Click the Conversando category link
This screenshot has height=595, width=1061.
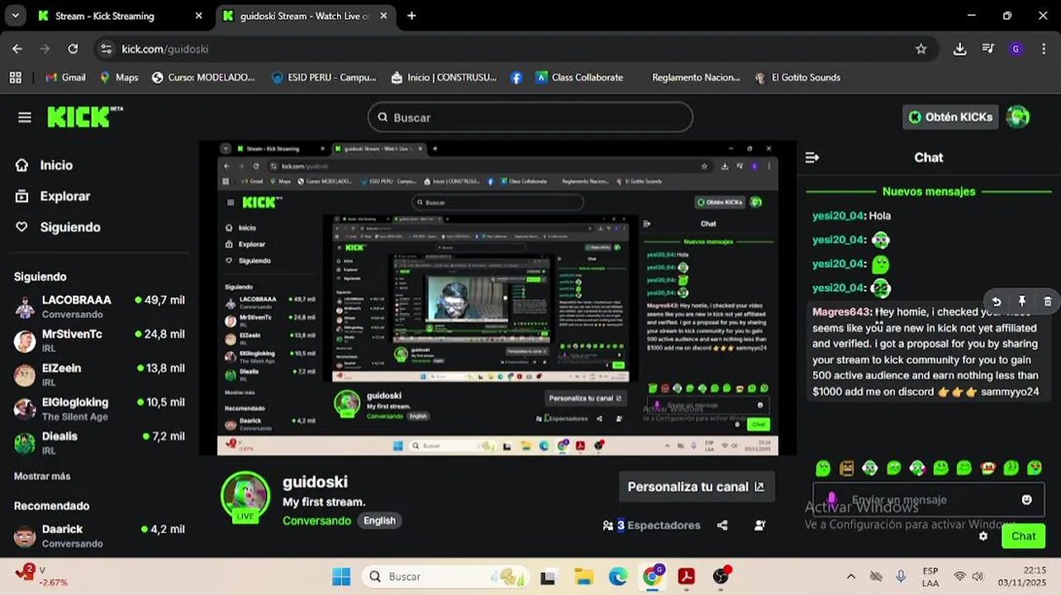point(316,521)
